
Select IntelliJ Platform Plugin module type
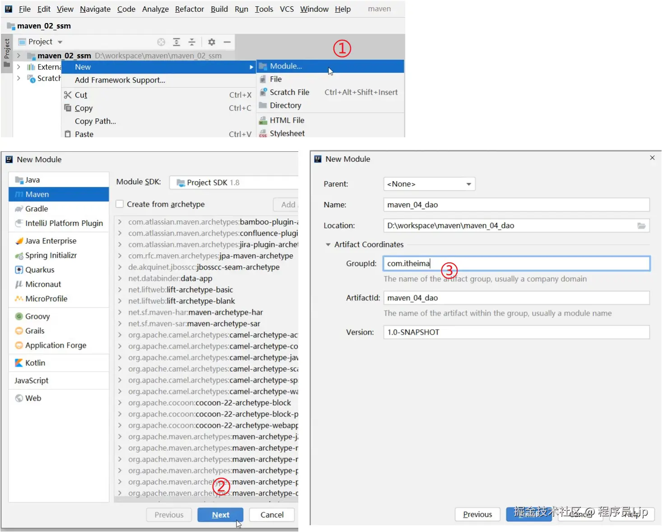[x=59, y=224]
